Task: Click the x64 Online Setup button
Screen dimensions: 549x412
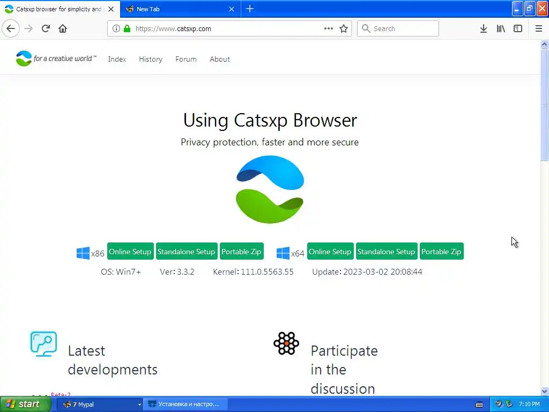Action: pos(330,251)
